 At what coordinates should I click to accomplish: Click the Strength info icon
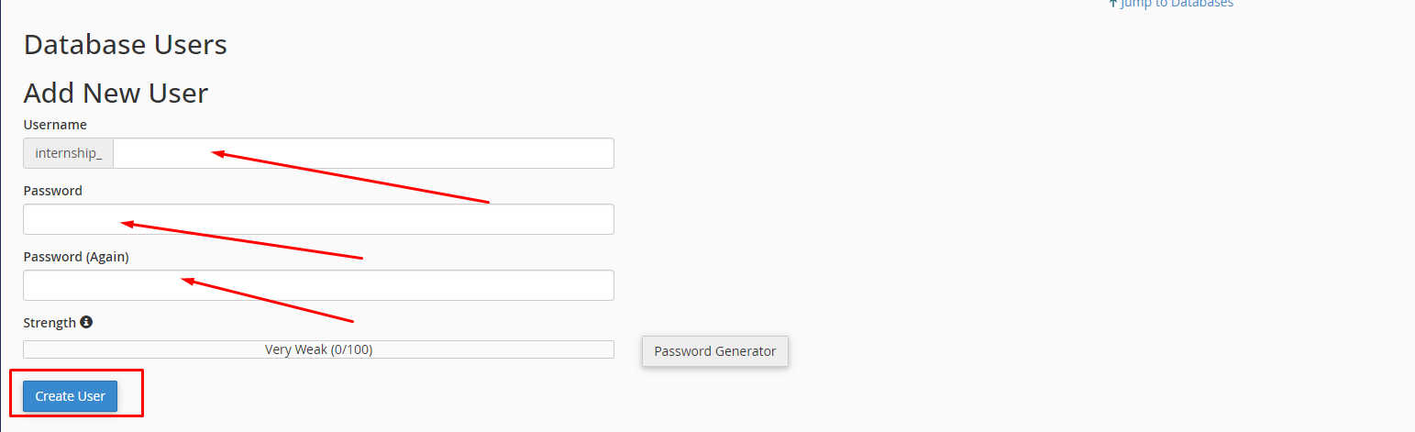point(86,323)
